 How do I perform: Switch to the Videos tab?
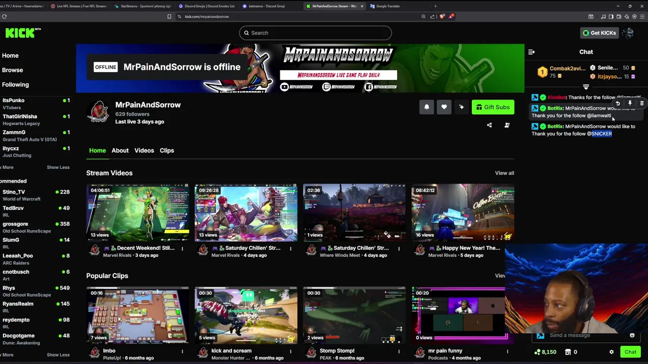(144, 151)
